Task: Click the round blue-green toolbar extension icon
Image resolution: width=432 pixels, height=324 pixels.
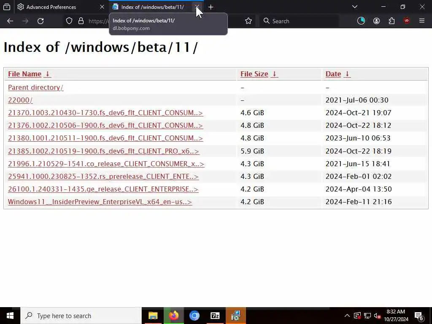Action: [361, 21]
